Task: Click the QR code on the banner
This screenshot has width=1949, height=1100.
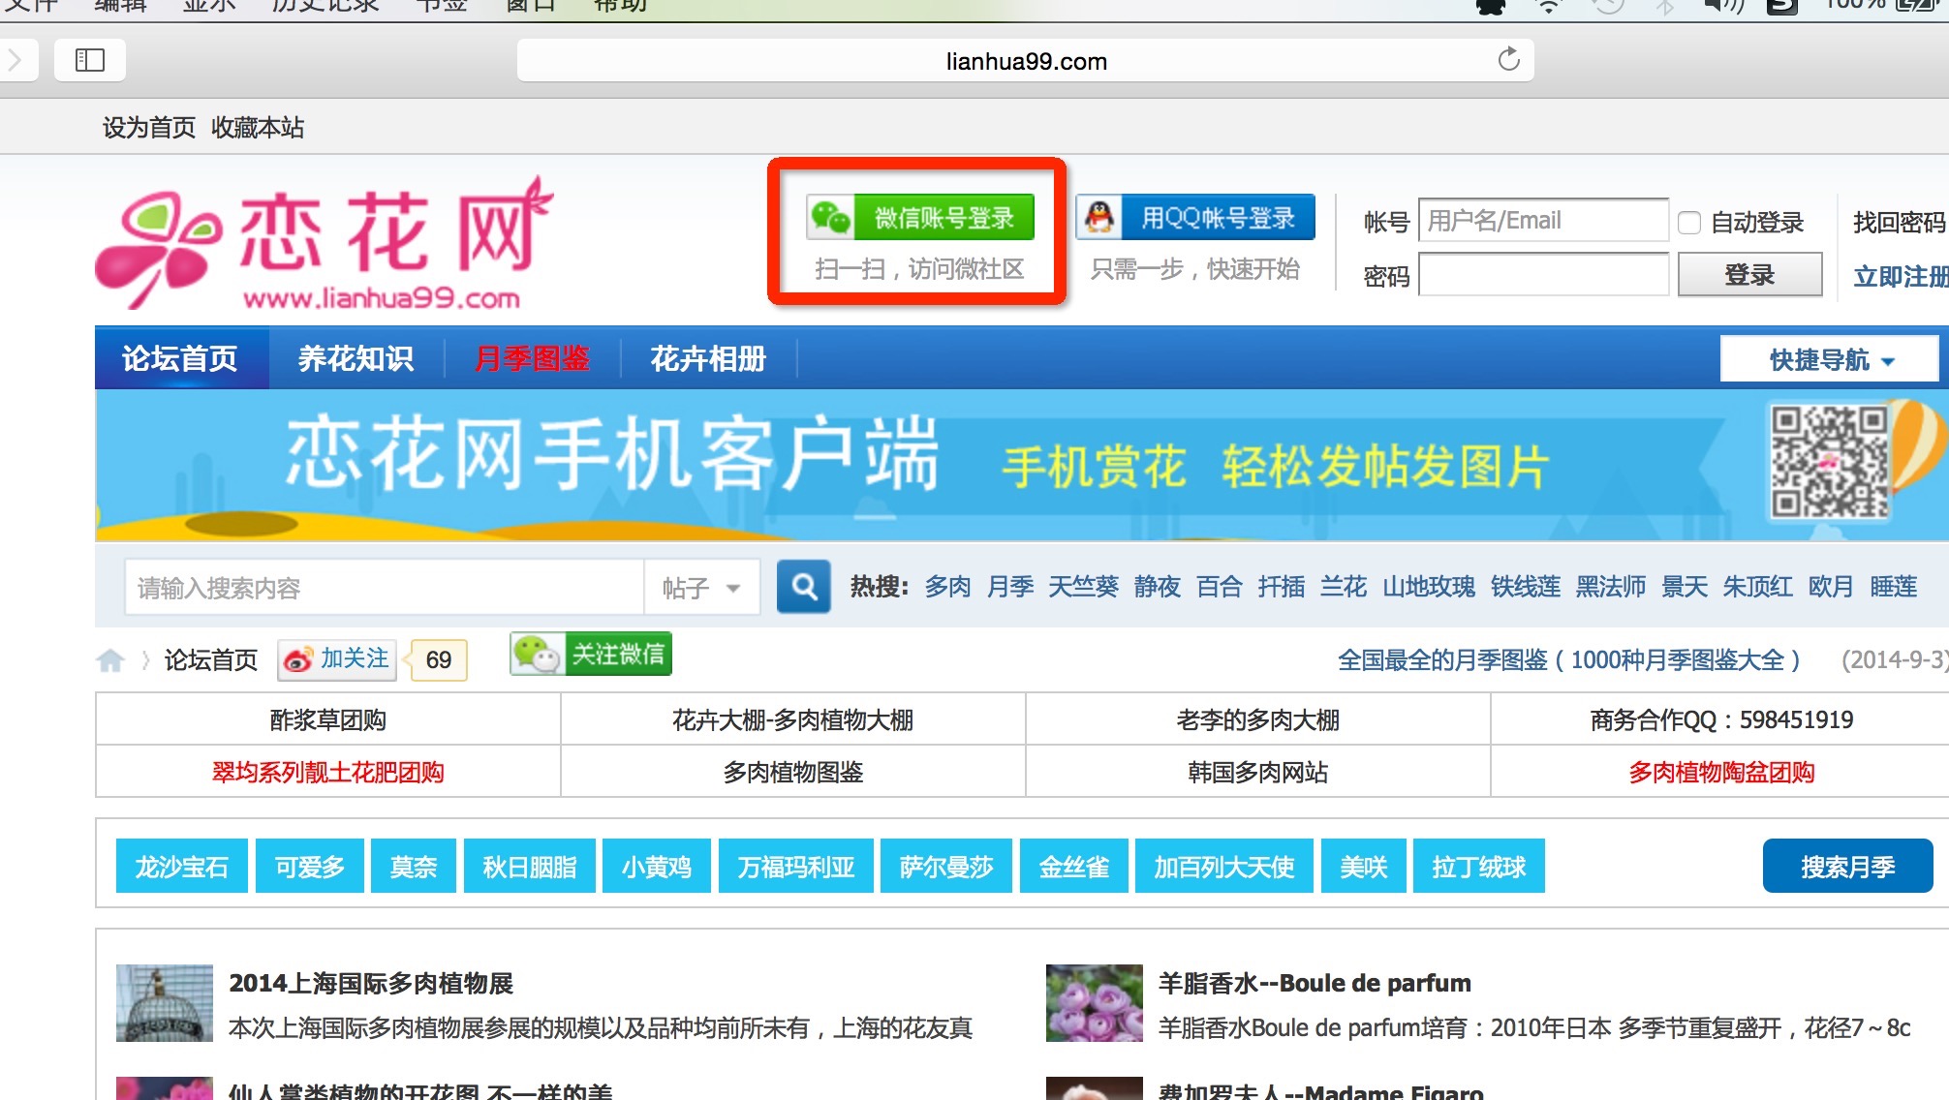Action: [1828, 462]
